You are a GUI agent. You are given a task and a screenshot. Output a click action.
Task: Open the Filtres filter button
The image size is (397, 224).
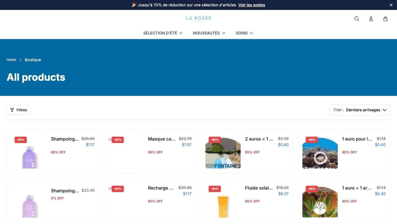coord(18,110)
